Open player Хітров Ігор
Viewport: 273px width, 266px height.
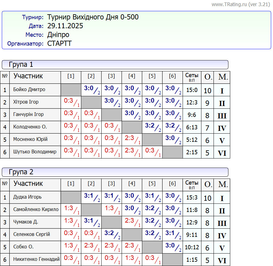[26, 102]
